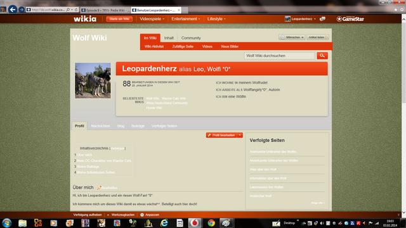The height and width of the screenshot is (228, 406).
Task: Jump to Meine Beiträge contents entry
Action: (x=88, y=167)
